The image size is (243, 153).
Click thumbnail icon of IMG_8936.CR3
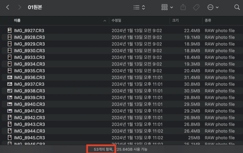(10, 77)
